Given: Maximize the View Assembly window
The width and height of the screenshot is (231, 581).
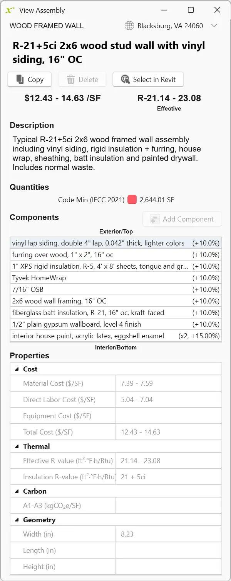Looking at the screenshot, I should point(191,10).
